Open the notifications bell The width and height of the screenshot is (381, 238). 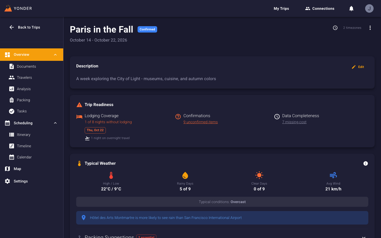(x=351, y=8)
